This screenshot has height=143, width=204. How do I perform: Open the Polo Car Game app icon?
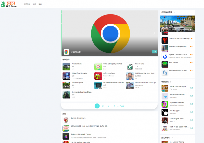click(66, 67)
